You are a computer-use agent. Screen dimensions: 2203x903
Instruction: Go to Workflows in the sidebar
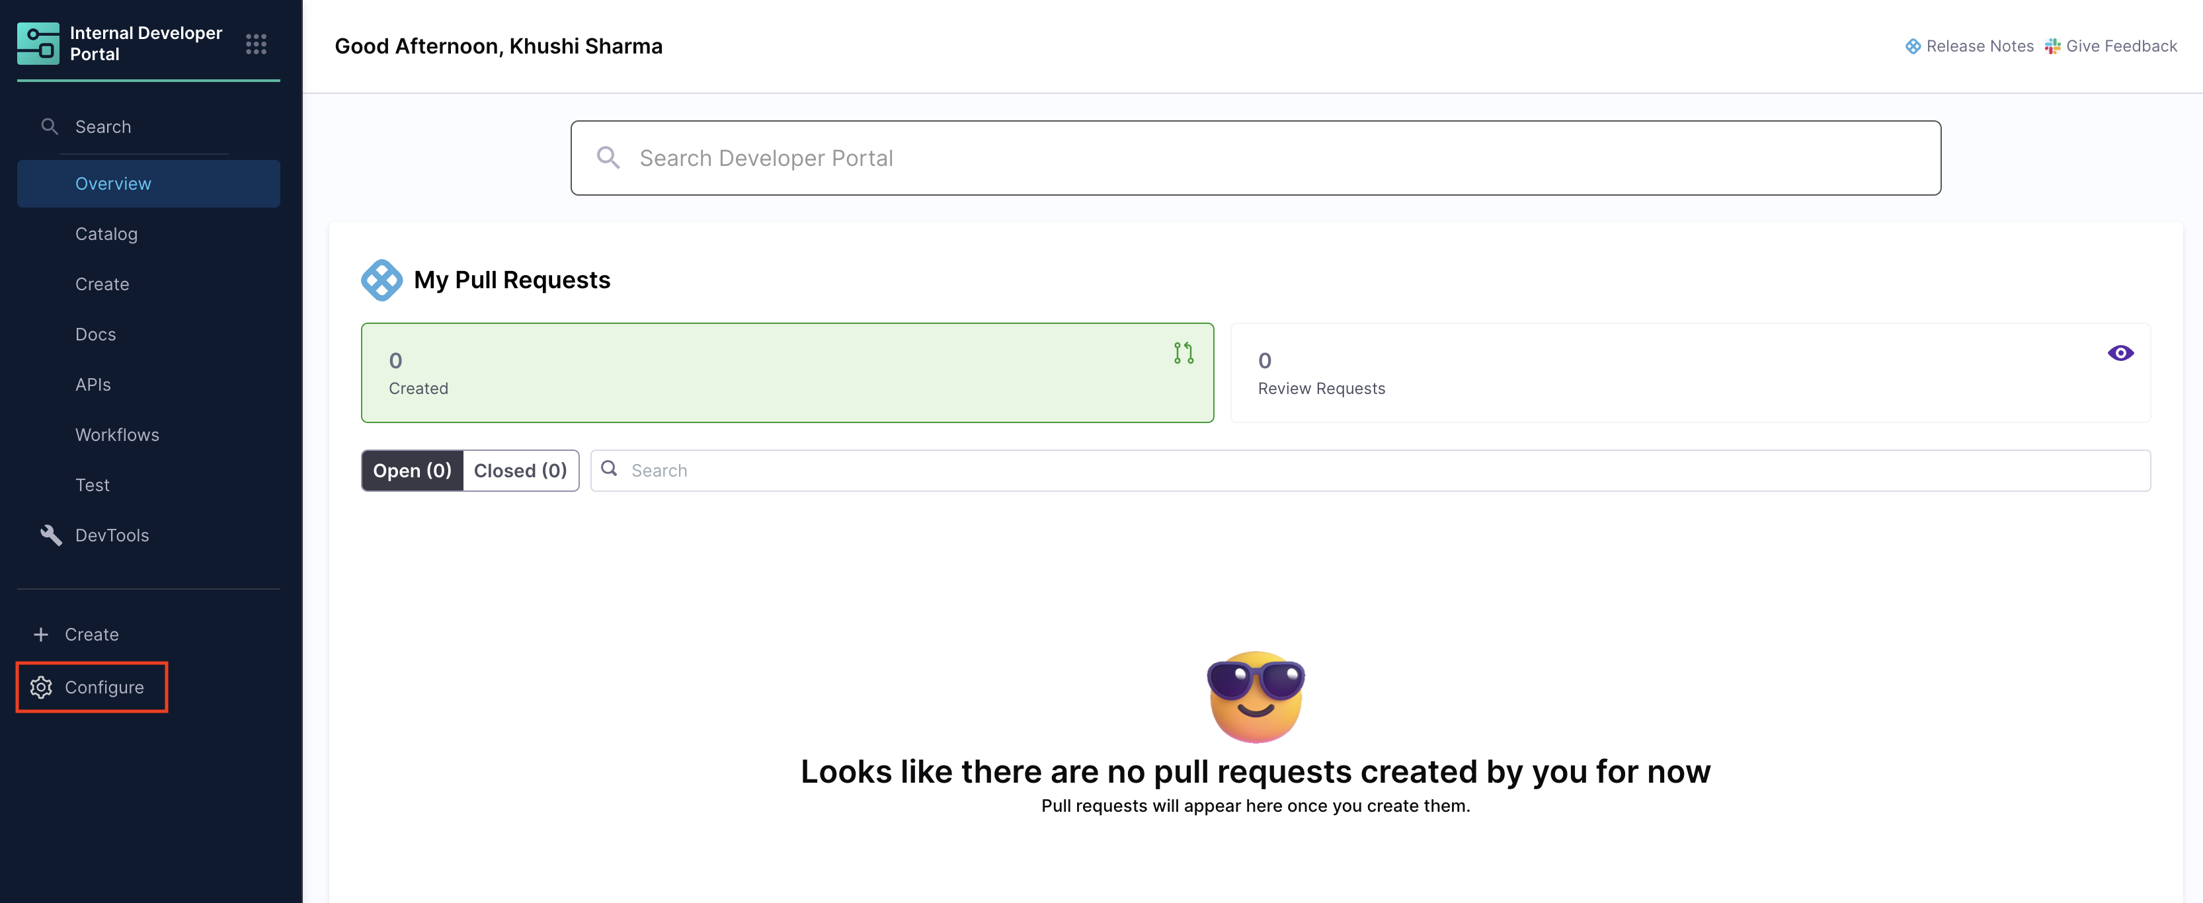(x=117, y=435)
